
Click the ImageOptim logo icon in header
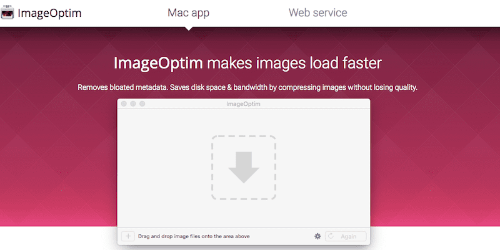(x=7, y=12)
